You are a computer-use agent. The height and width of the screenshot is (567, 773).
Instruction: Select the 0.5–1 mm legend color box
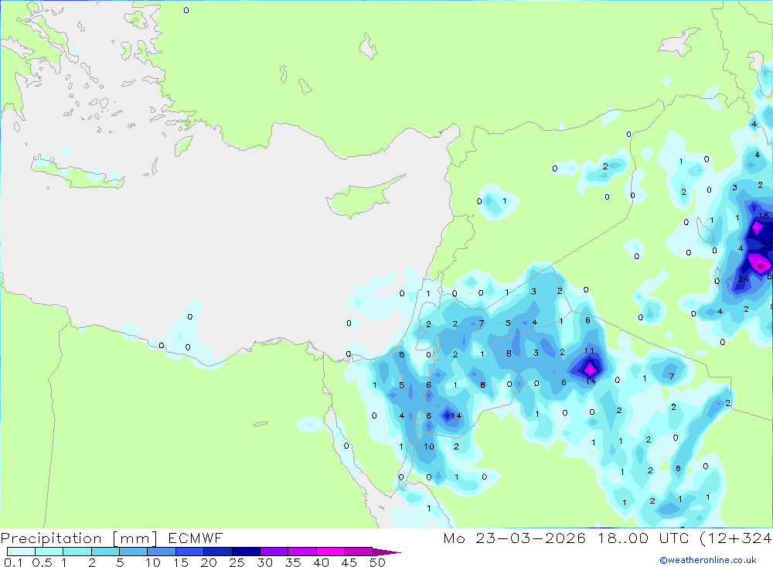pyautogui.click(x=49, y=552)
